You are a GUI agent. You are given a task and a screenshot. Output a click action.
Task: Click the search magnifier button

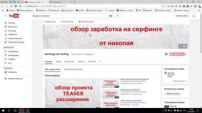point(117,16)
